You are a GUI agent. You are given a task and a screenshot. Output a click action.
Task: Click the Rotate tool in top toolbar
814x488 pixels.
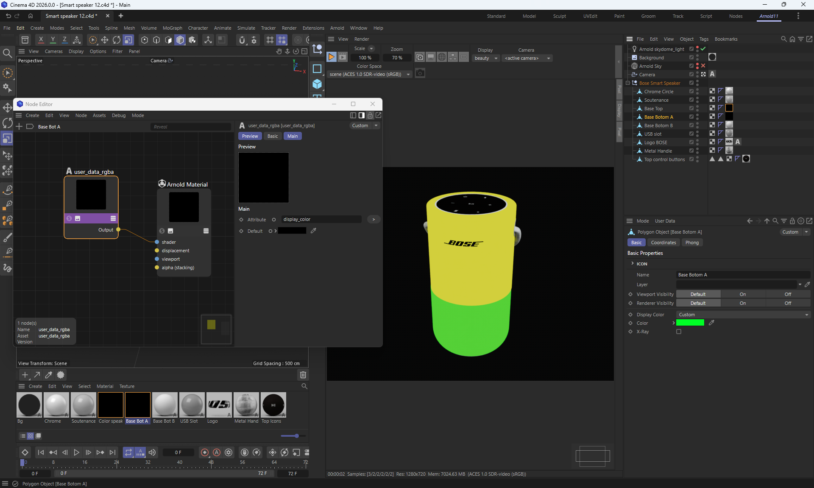tap(116, 40)
